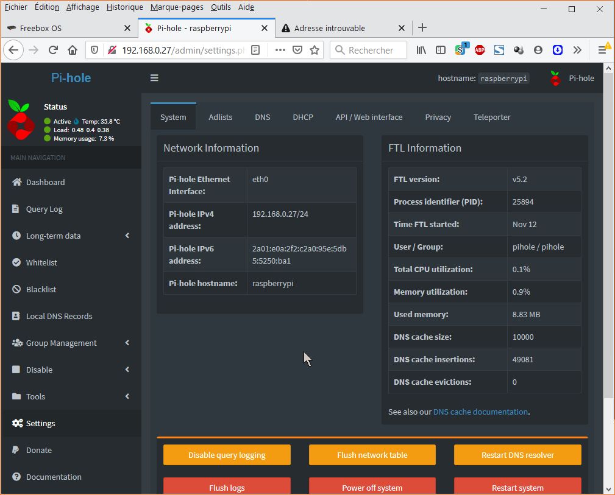Open Firefox account icon

[538, 50]
